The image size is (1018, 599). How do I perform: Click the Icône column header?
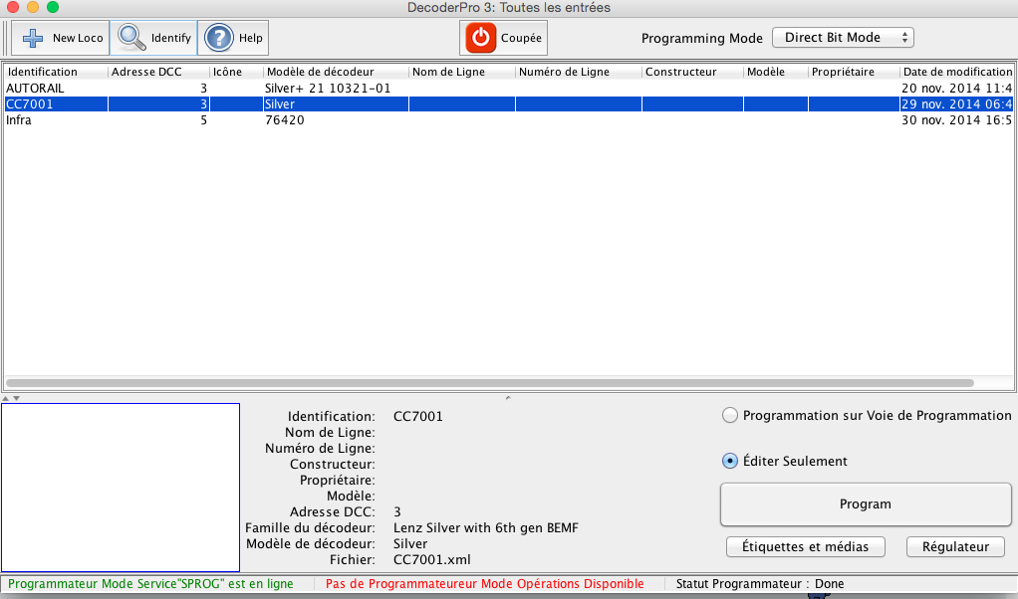pos(236,72)
